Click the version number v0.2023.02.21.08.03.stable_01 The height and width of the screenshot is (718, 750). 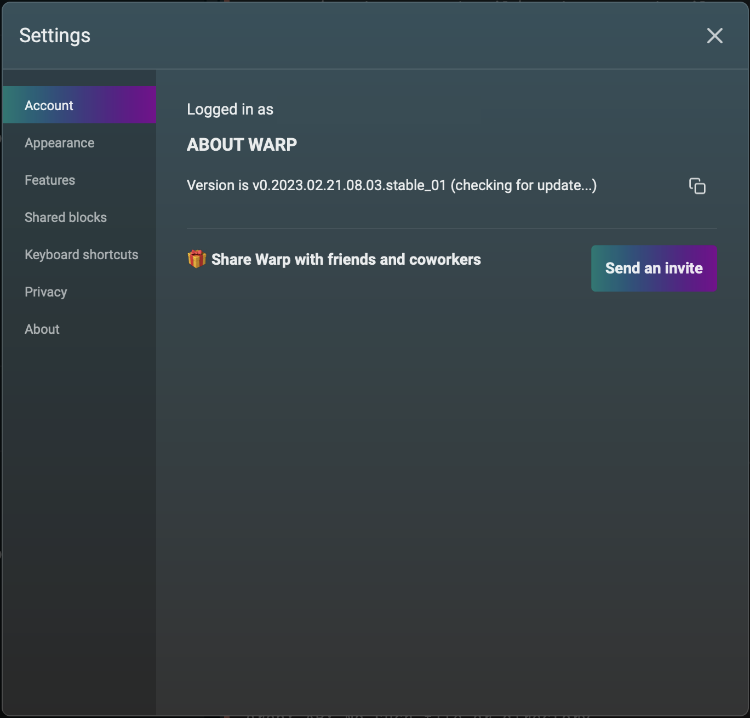click(349, 186)
